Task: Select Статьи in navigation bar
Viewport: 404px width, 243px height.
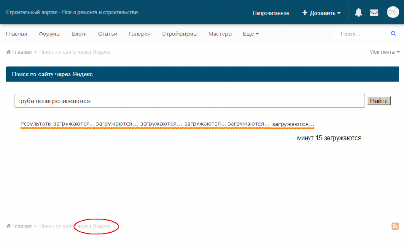Action: pyautogui.click(x=108, y=34)
